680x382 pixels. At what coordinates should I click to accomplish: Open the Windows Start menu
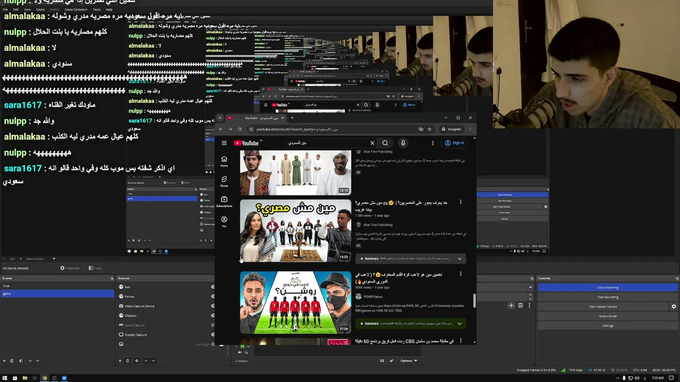(x=5, y=378)
